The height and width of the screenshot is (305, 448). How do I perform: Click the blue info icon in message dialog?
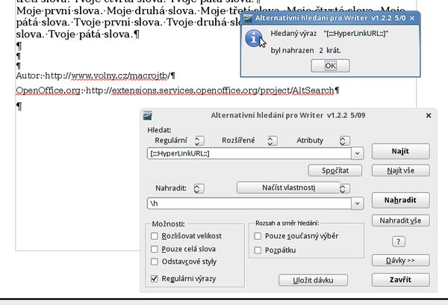coord(253,38)
